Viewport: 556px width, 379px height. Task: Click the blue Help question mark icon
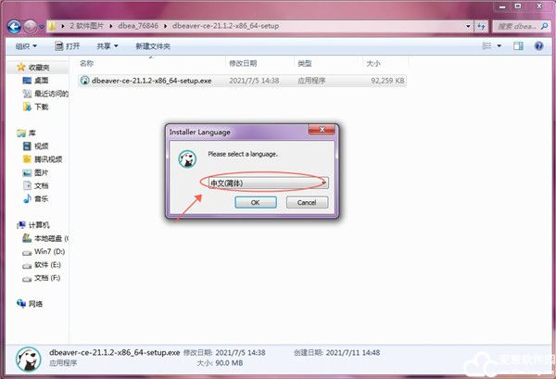tap(538, 46)
